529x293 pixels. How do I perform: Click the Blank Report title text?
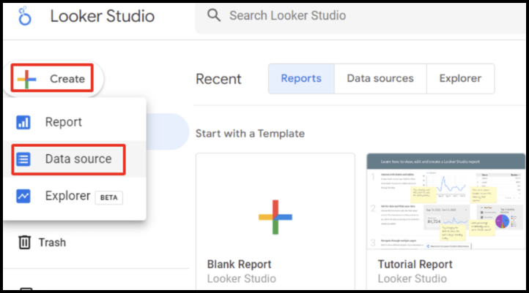pos(239,265)
